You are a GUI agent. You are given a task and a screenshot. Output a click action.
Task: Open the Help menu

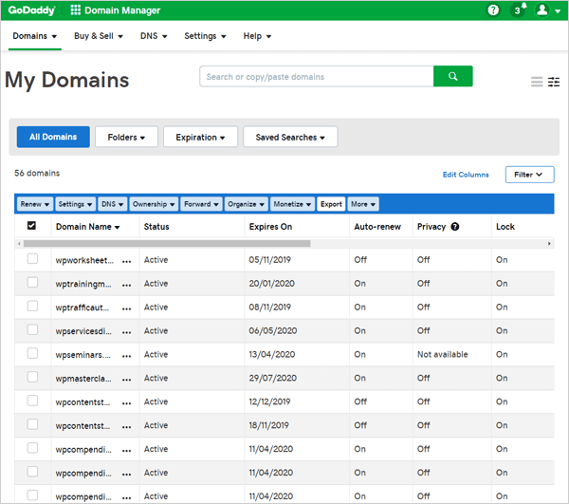pyautogui.click(x=257, y=36)
